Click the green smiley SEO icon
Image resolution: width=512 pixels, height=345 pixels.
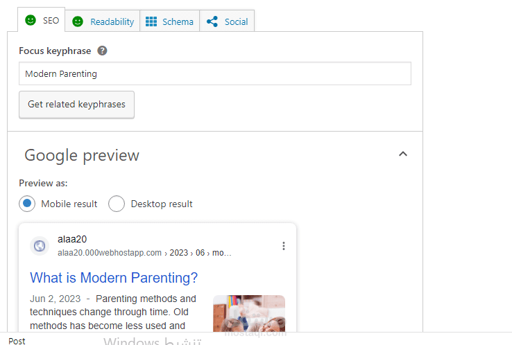30,21
